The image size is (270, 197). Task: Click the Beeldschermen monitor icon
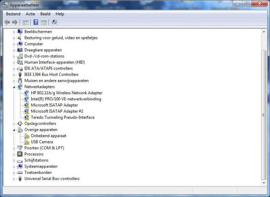20,32
